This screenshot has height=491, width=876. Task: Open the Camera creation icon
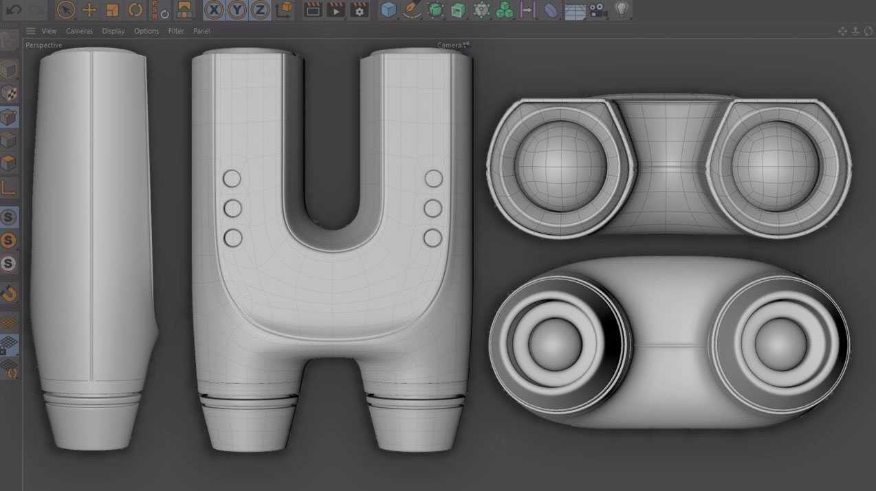click(x=595, y=10)
